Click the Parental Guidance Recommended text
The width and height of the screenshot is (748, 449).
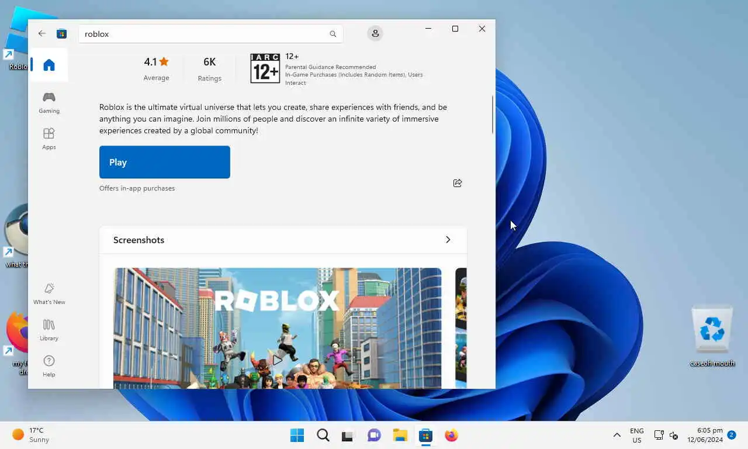pyautogui.click(x=330, y=67)
